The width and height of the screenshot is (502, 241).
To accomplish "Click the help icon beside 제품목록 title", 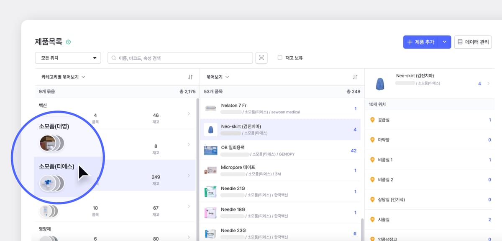I will [68, 42].
